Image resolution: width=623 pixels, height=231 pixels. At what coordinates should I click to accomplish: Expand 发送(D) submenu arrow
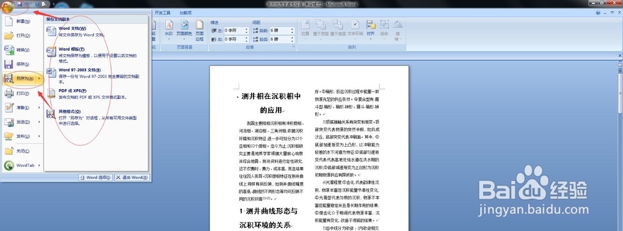pos(39,122)
